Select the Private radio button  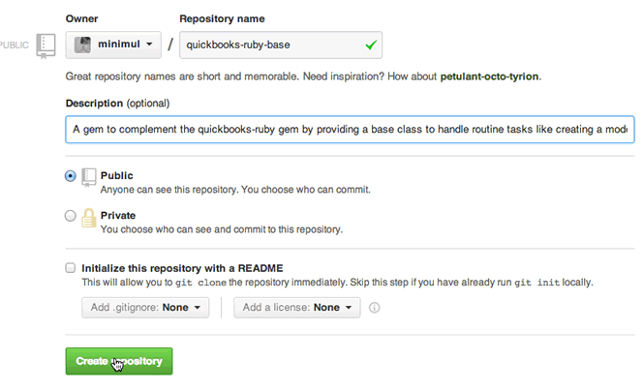click(x=71, y=216)
